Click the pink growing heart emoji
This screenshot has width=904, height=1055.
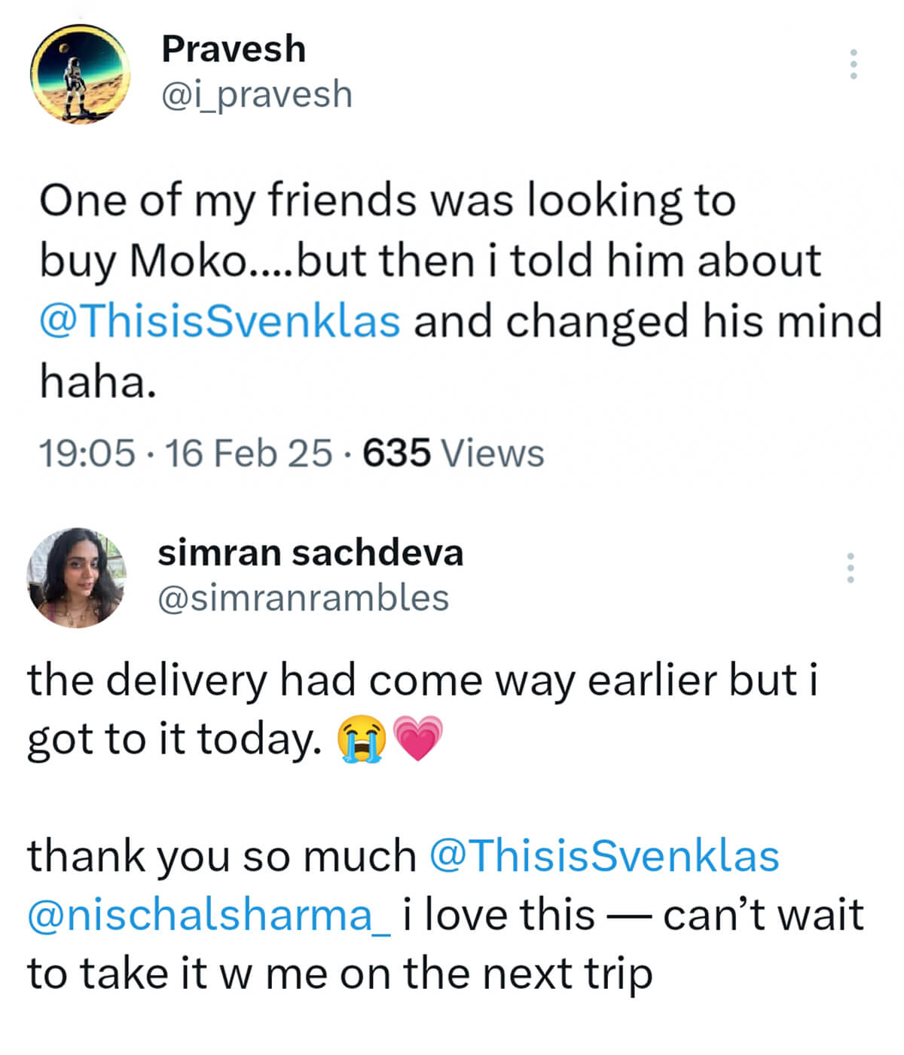[418, 739]
